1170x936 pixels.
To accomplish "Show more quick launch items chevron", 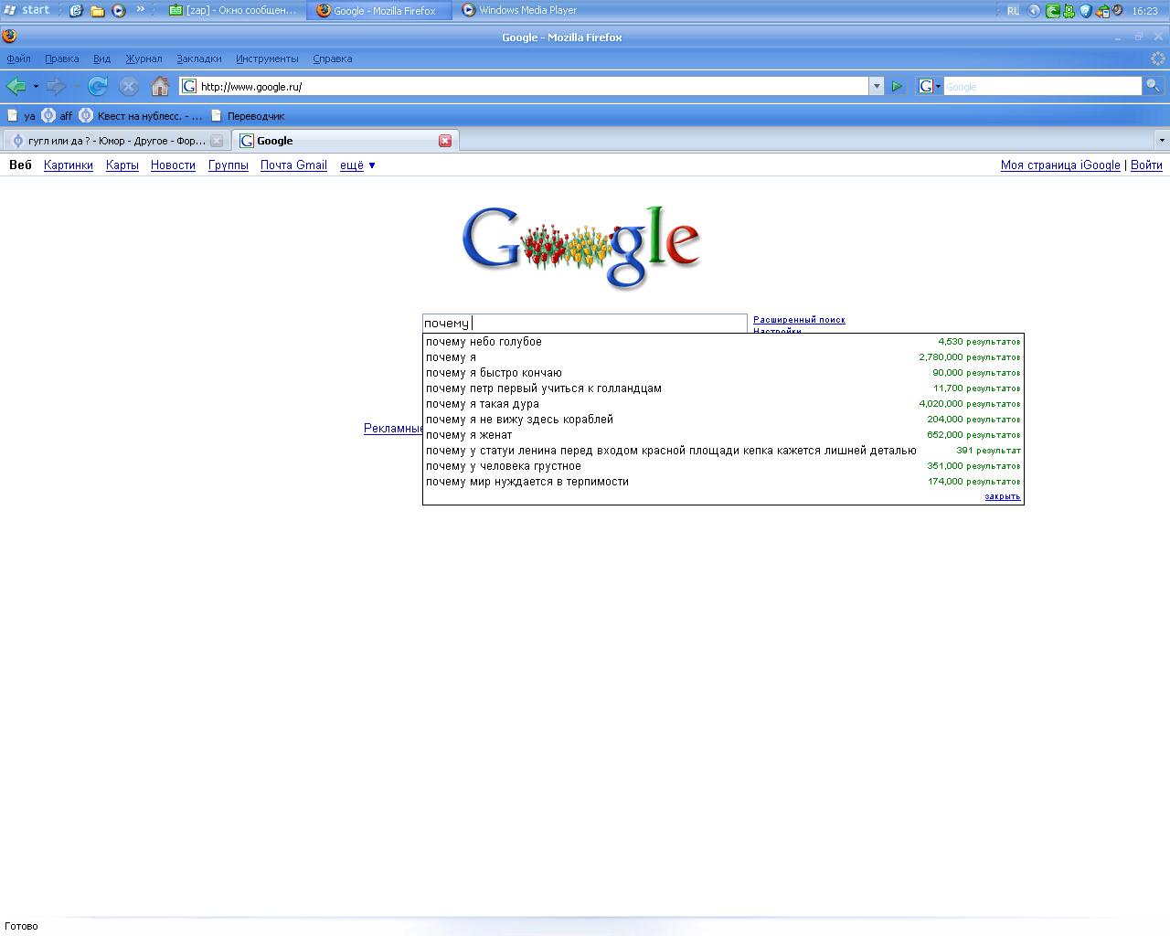I will (x=140, y=9).
